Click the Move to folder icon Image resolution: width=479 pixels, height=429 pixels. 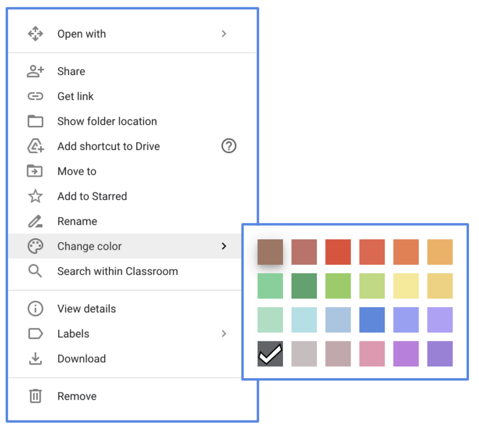pos(35,171)
